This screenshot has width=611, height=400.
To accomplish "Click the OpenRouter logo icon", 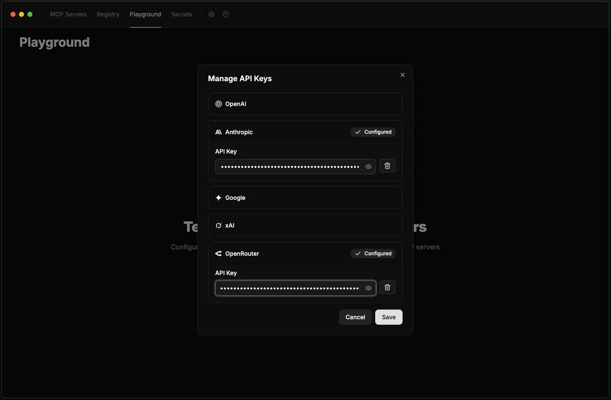I will pos(218,254).
